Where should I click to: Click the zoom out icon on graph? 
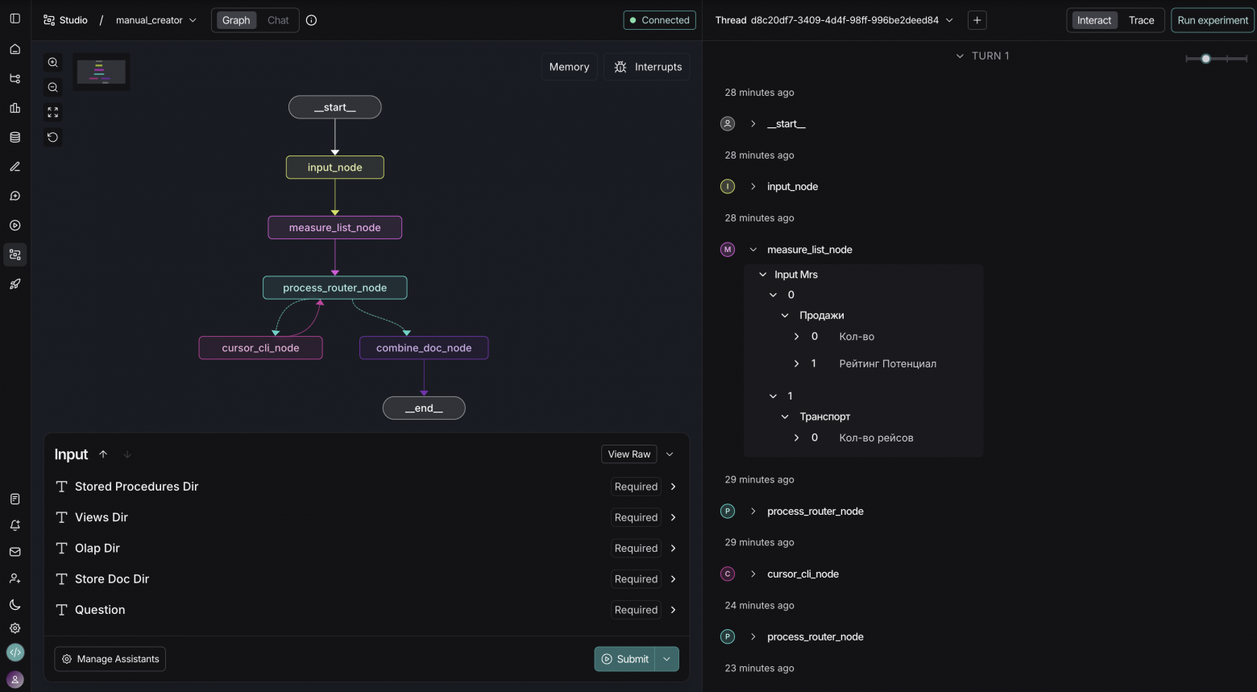pos(53,88)
